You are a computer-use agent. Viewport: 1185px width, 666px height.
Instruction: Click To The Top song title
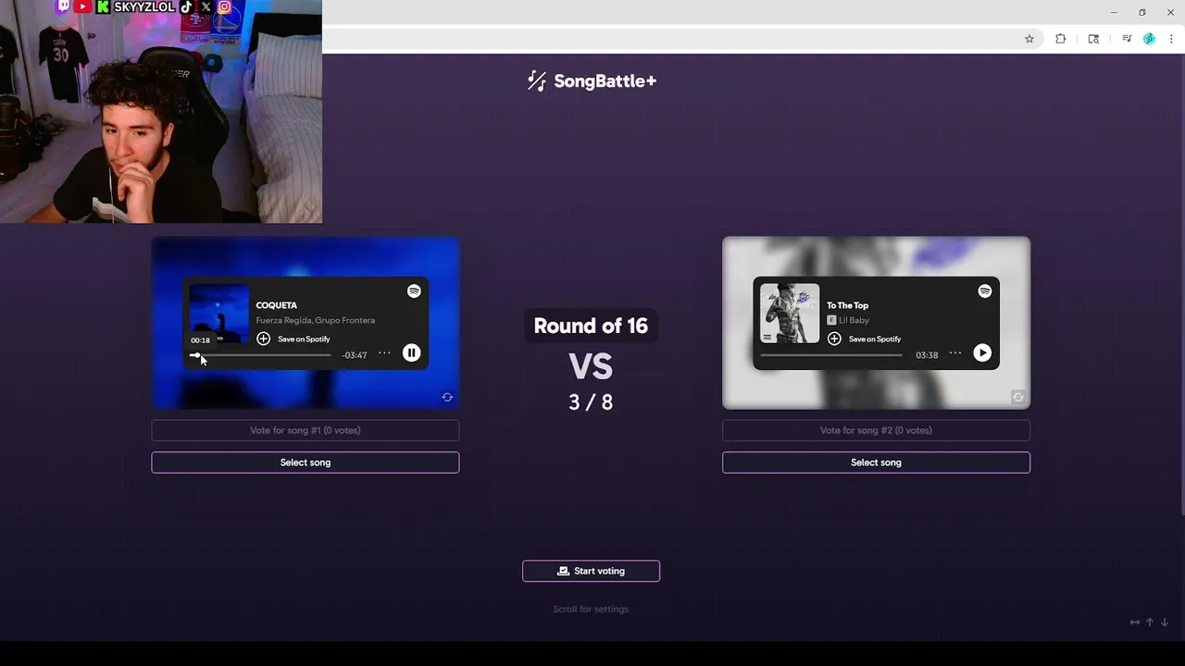pos(847,305)
